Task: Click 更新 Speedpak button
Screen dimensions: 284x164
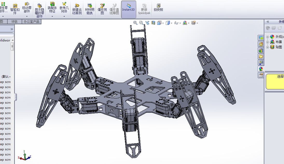Action: pyautogui.click(x=144, y=9)
